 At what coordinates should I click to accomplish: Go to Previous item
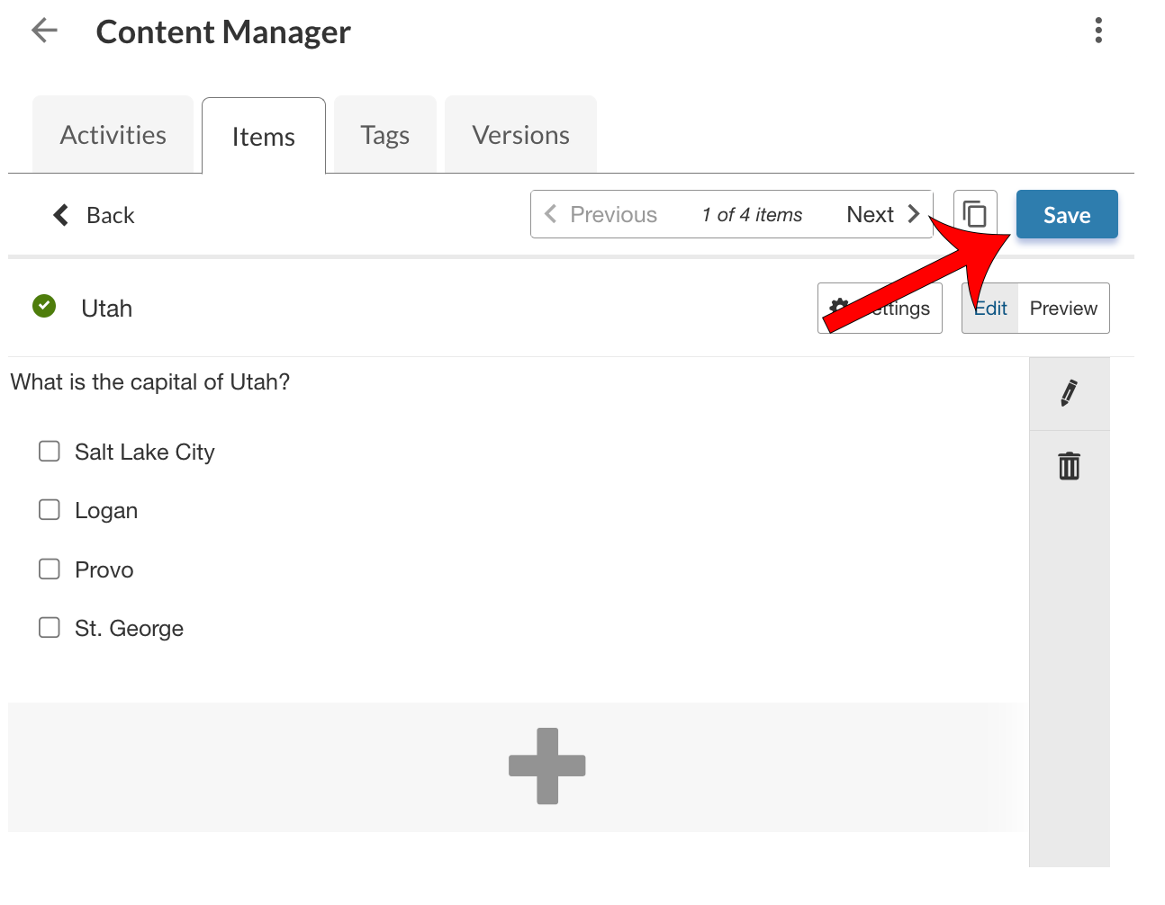click(x=601, y=214)
